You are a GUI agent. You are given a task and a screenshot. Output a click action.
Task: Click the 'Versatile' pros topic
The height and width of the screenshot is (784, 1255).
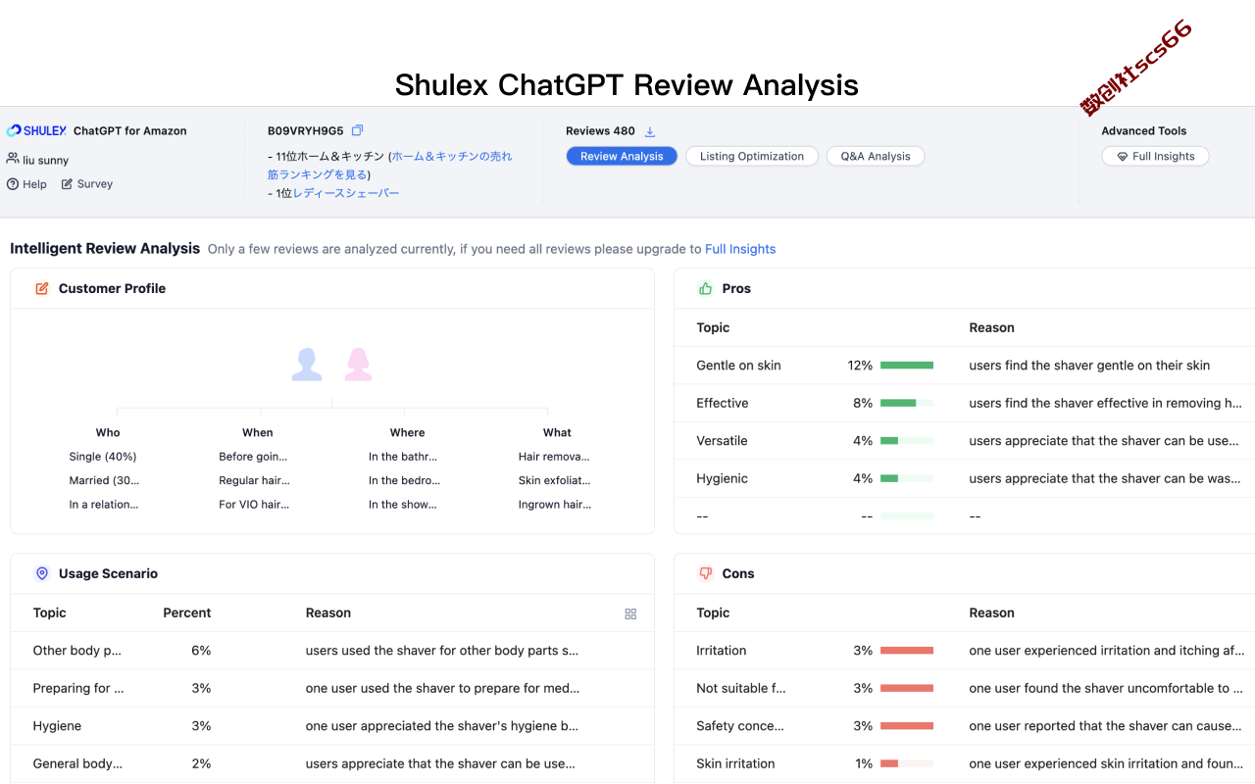722,441
